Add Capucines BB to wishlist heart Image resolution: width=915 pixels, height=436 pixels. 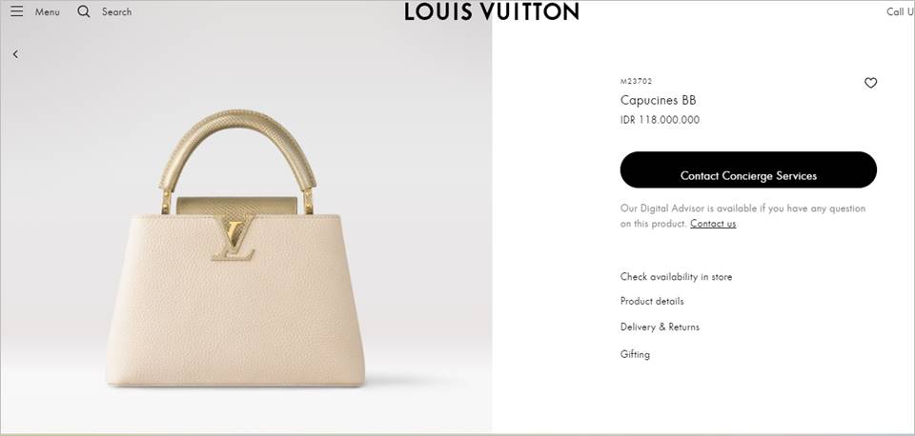click(x=870, y=83)
